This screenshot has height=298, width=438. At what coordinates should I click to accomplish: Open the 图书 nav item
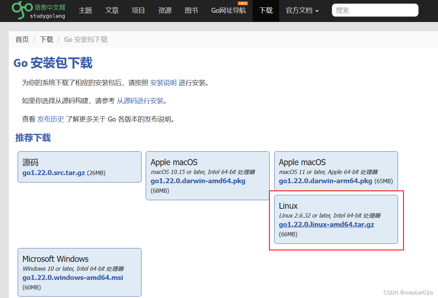(191, 11)
